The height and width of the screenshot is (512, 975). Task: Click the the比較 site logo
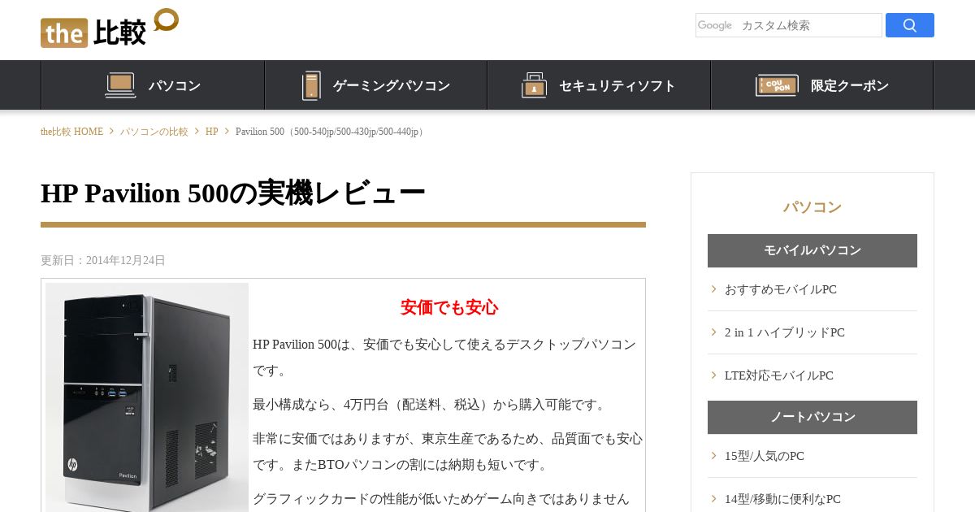pyautogui.click(x=110, y=28)
